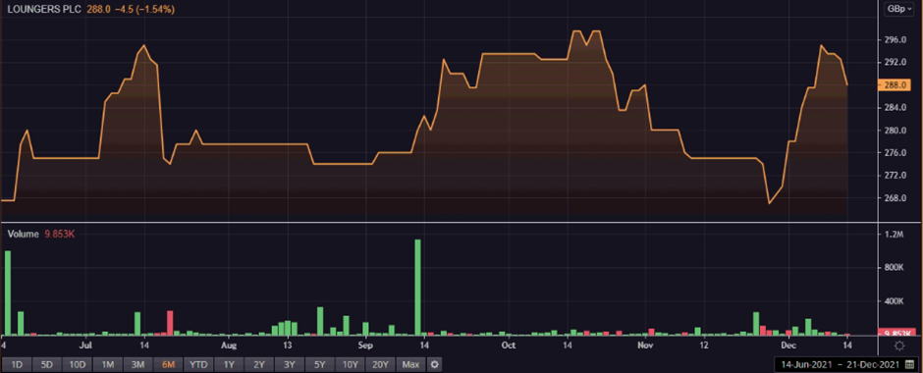Click the LOUNGERS PLC ticker name
The width and height of the screenshot is (923, 373).
point(43,10)
